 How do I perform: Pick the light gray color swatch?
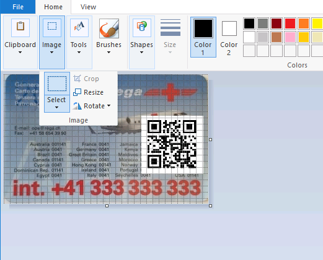click(x=263, y=37)
